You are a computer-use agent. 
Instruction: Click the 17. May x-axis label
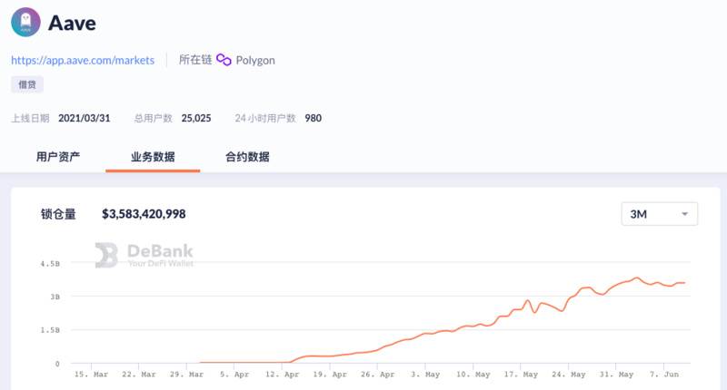pyautogui.click(x=521, y=375)
